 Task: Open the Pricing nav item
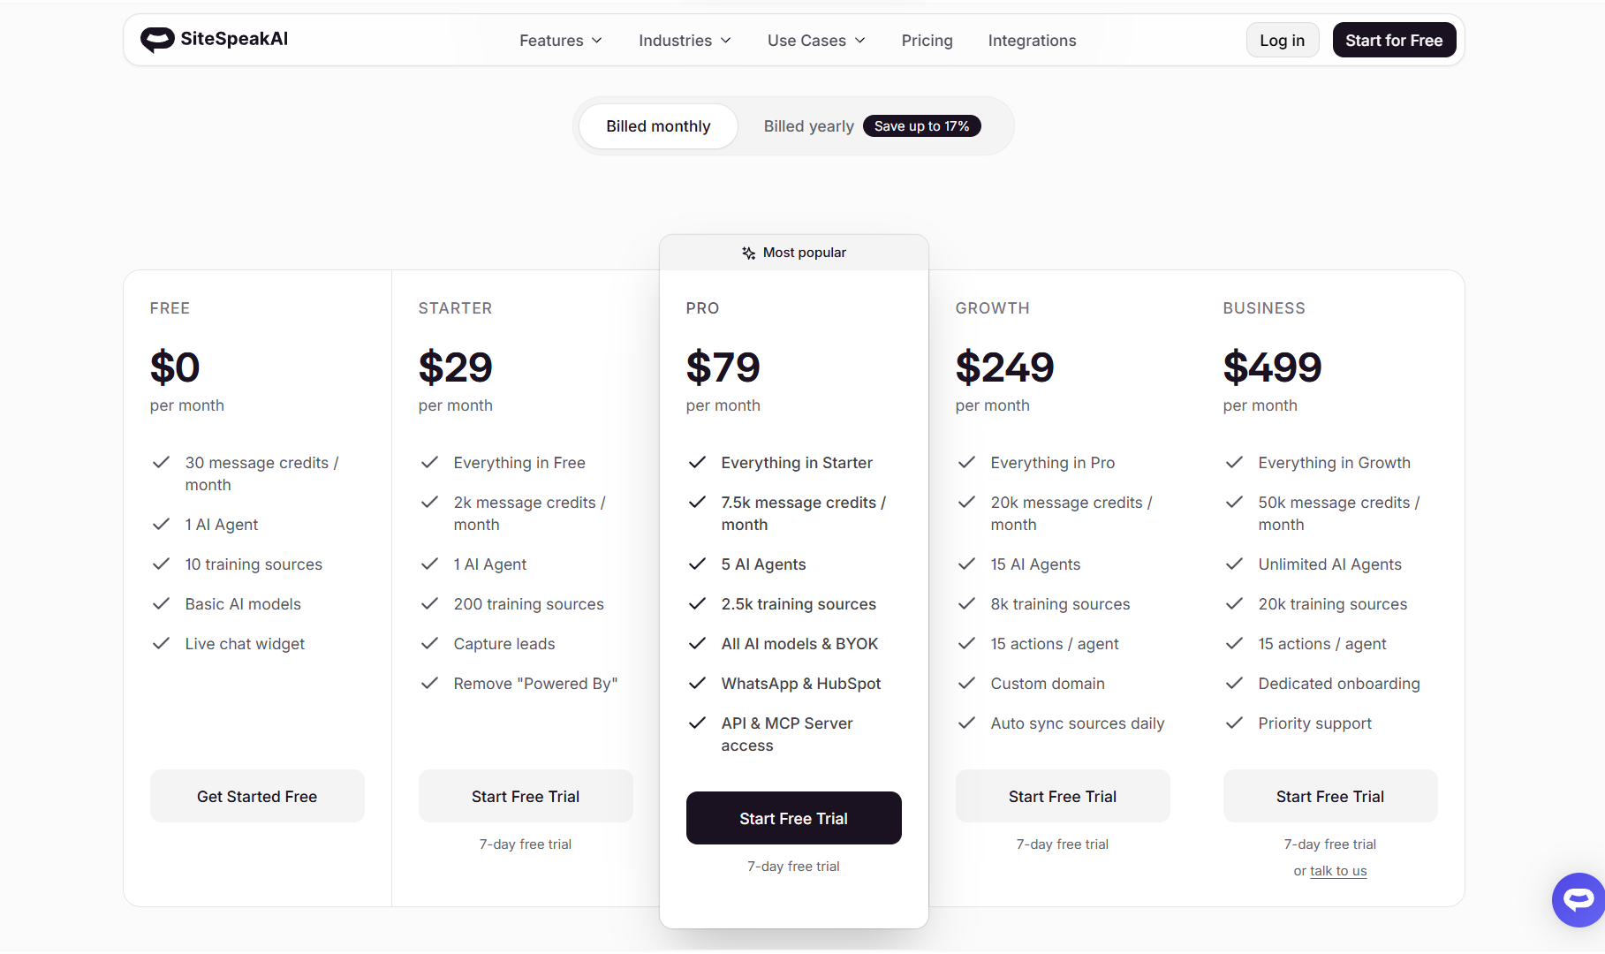click(x=927, y=41)
